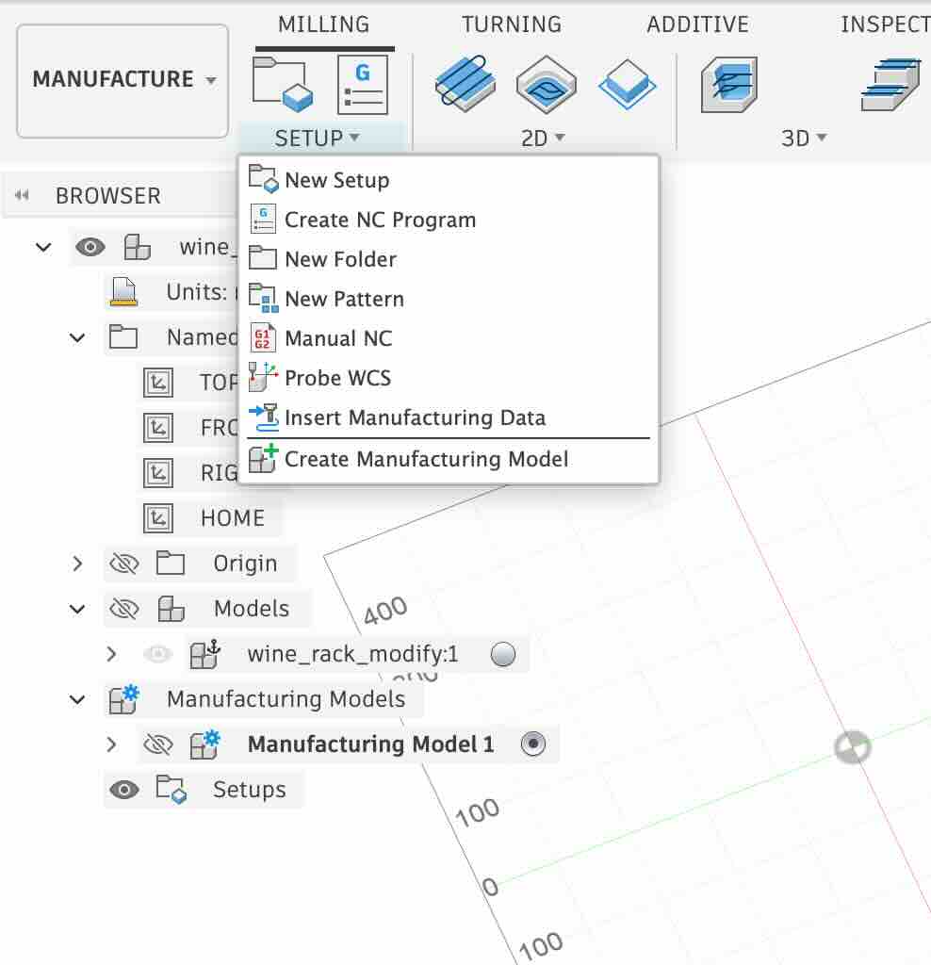Collapse the Named Views folder
931x965 pixels.
click(77, 337)
